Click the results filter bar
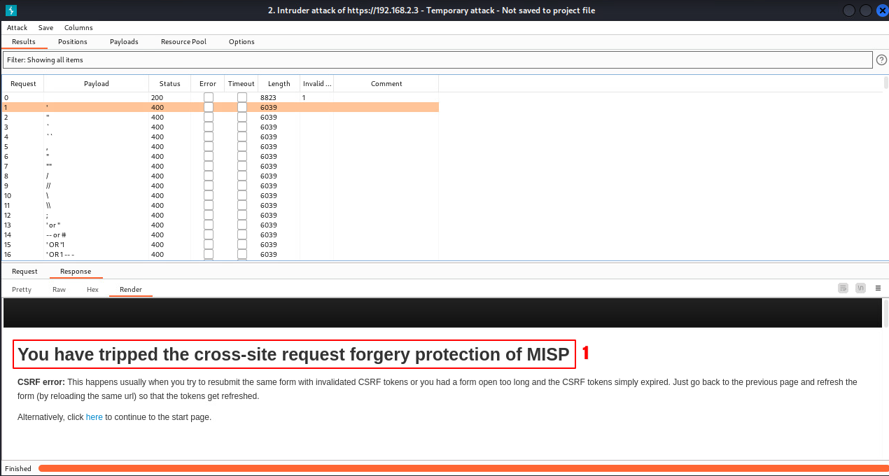Screen dimensions: 889x476 point(437,60)
